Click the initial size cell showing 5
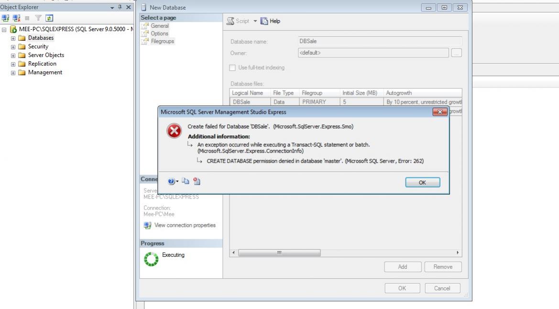Screen dimensions: 559x309 pyautogui.click(x=362, y=102)
